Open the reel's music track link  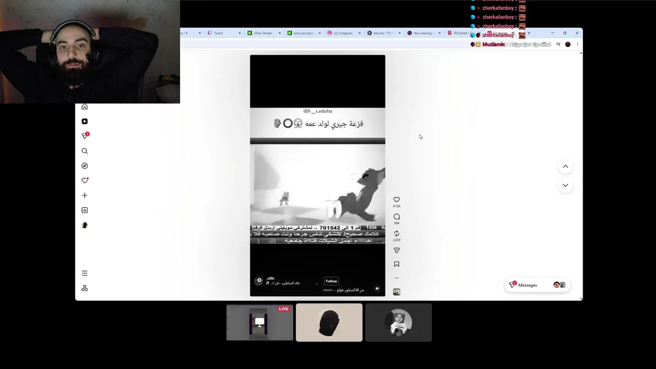click(x=283, y=283)
